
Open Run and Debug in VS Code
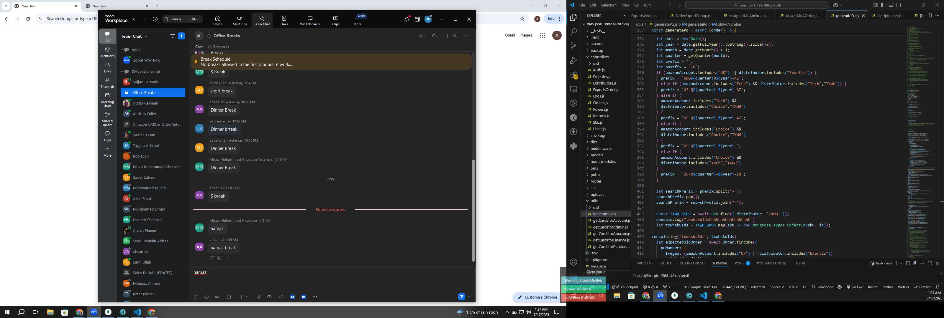pos(573,60)
